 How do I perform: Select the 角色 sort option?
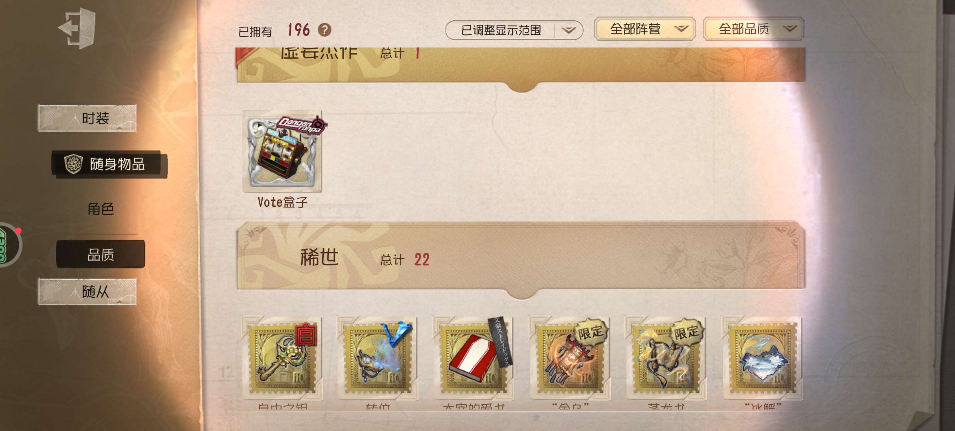pos(101,209)
